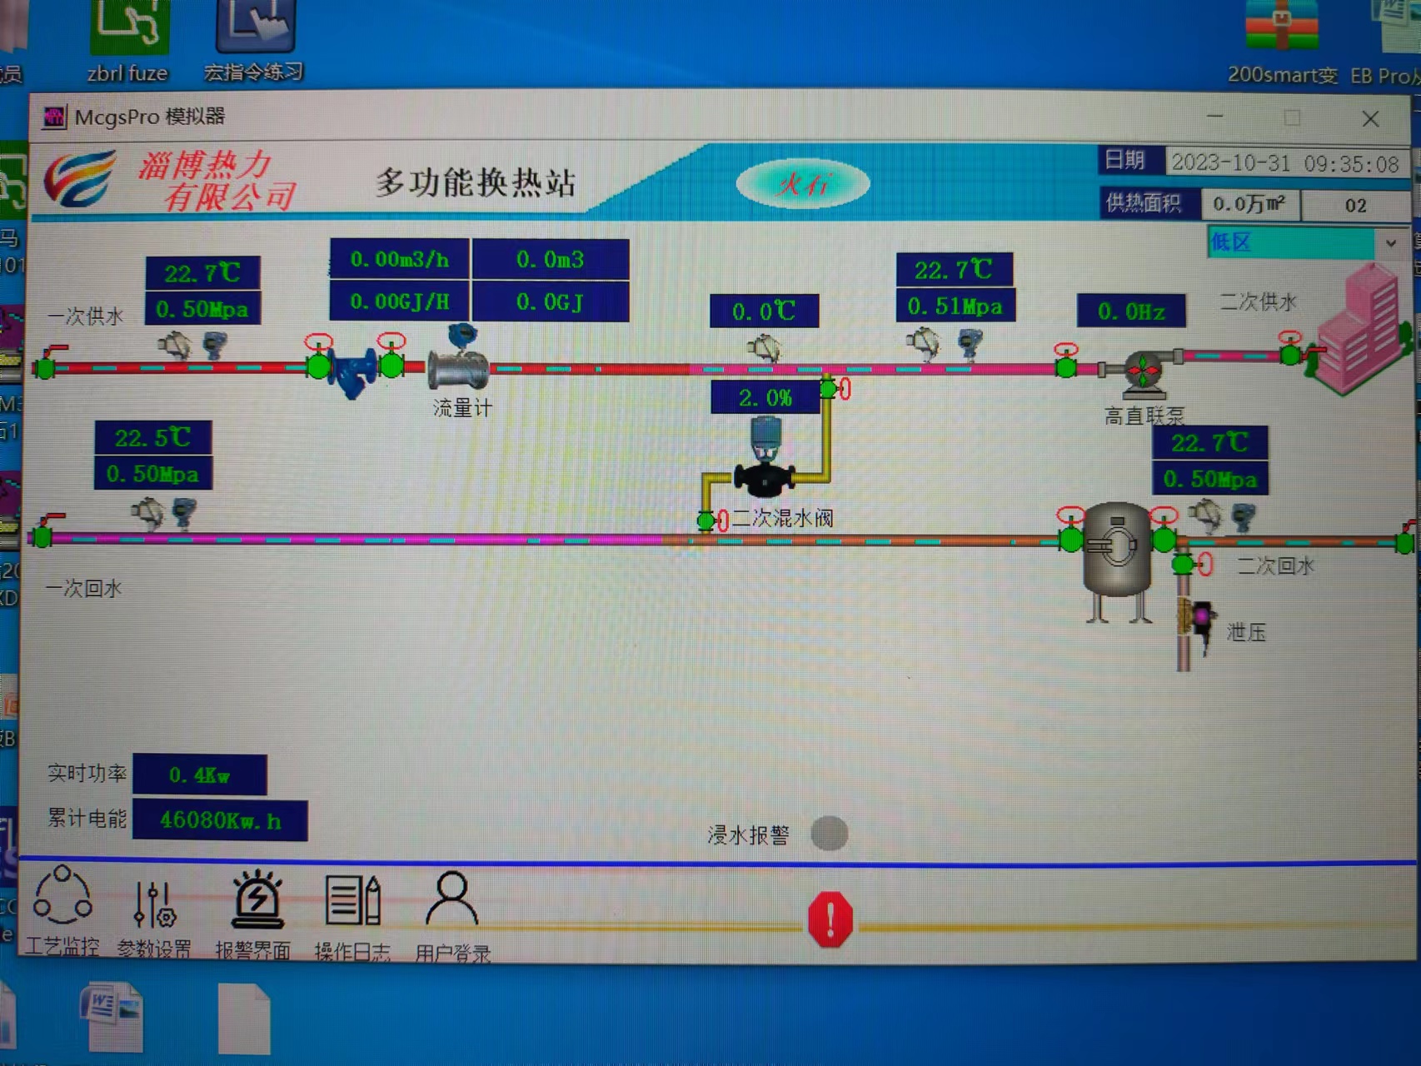The width and height of the screenshot is (1421, 1066).
Task: Click the 火行 oval button
Action: click(802, 184)
